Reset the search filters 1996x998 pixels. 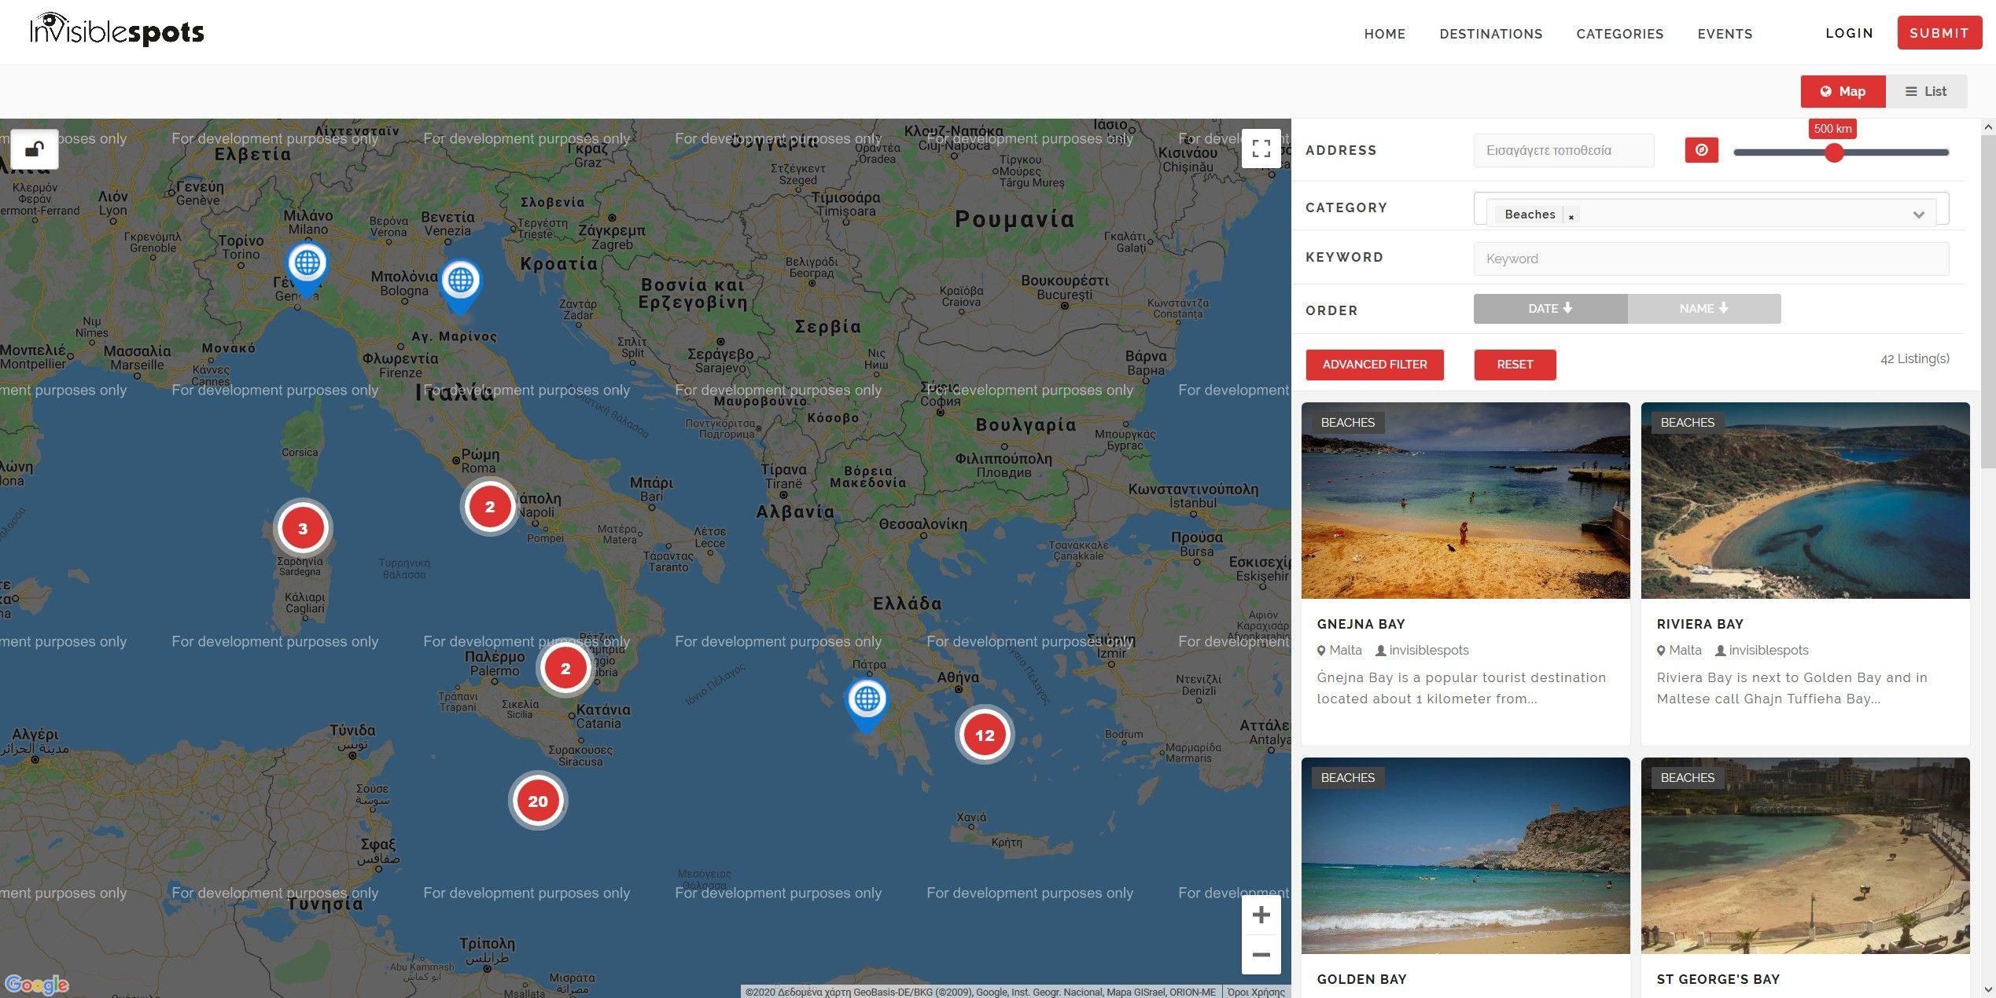(x=1515, y=365)
